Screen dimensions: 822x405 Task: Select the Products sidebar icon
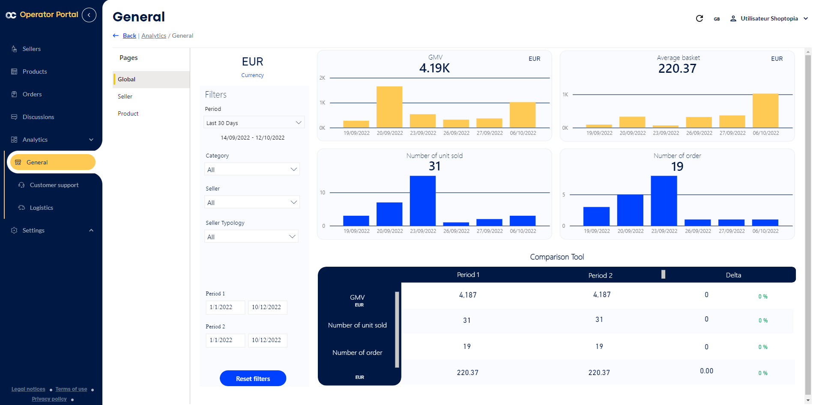[14, 71]
